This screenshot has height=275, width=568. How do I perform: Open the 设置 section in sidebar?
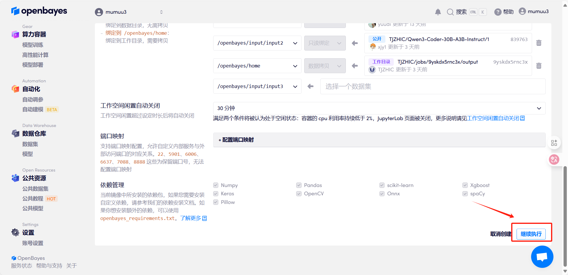click(28, 232)
